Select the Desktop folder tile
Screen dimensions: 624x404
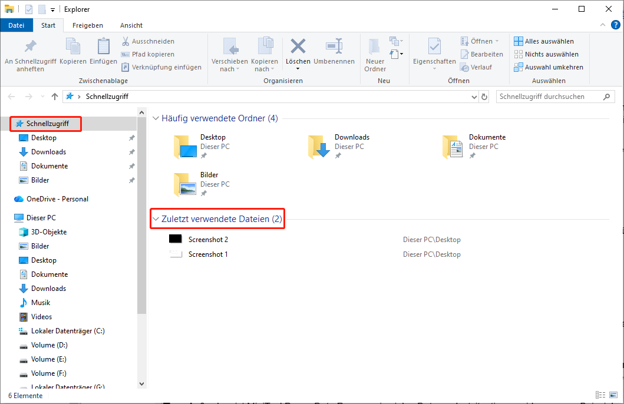(203, 147)
